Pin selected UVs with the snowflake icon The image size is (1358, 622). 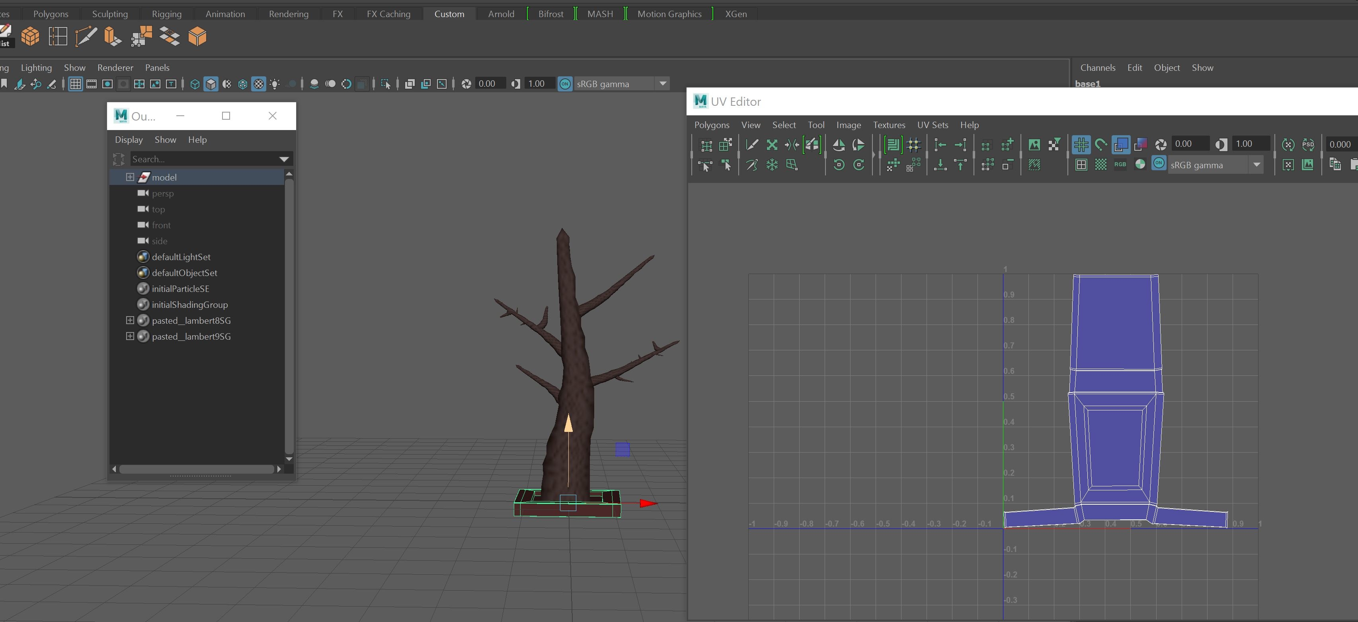[x=772, y=165]
